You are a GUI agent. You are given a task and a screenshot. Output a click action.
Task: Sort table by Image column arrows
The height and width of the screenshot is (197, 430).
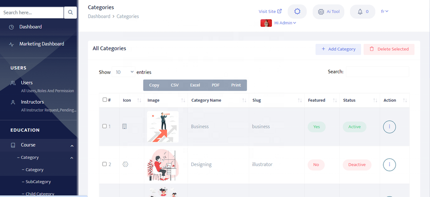tap(183, 101)
